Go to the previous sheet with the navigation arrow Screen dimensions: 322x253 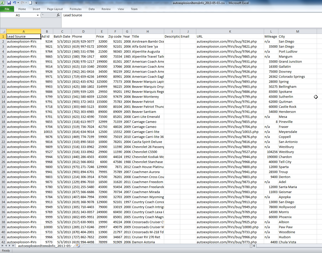pyautogui.click(x=6, y=246)
